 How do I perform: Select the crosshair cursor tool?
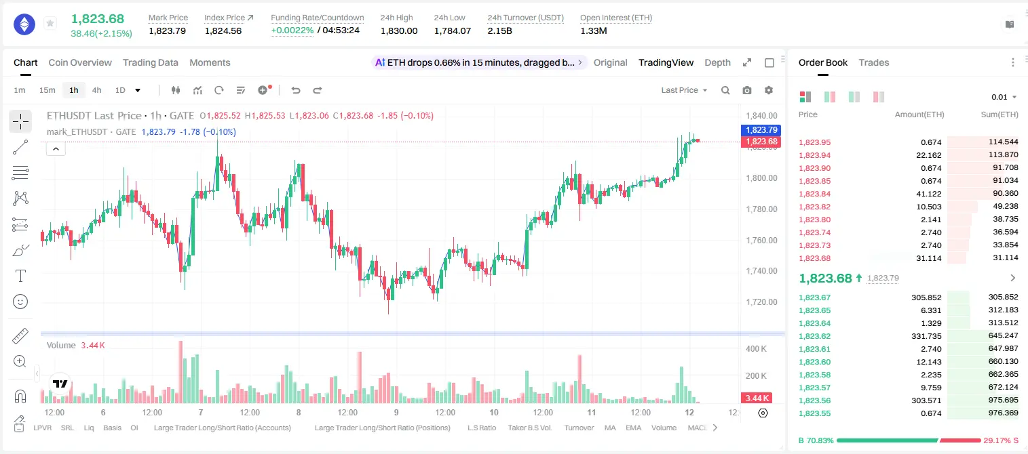tap(20, 122)
